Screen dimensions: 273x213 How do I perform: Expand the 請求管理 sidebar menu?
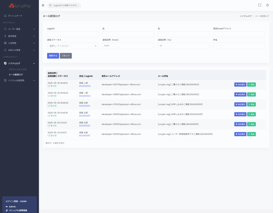point(19,36)
